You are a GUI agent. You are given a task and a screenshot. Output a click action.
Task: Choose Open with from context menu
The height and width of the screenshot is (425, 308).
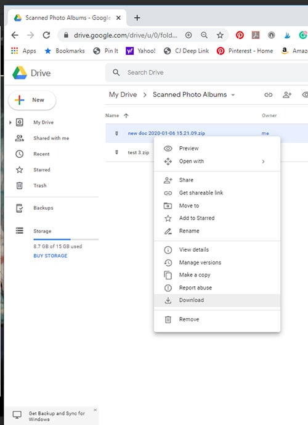(x=217, y=161)
